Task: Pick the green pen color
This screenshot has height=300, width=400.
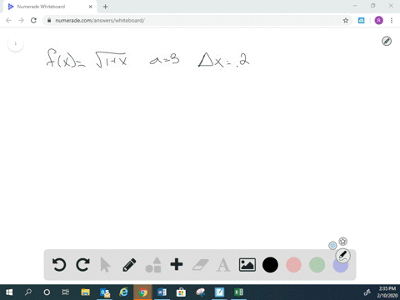Action: (x=317, y=265)
